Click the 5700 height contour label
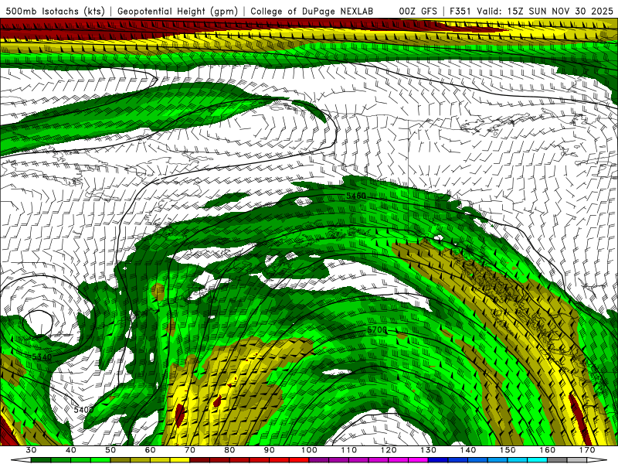This screenshot has height=464, width=618. pyautogui.click(x=377, y=329)
